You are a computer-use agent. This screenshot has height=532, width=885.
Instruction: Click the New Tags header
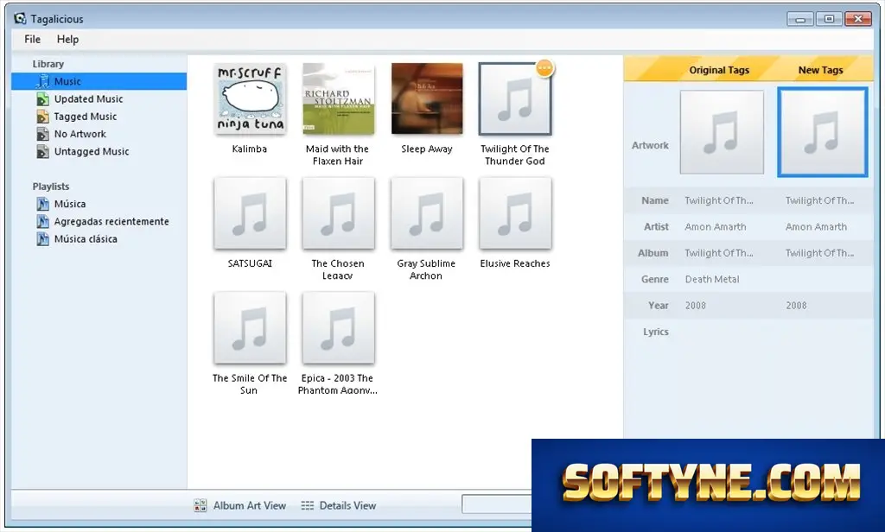820,70
